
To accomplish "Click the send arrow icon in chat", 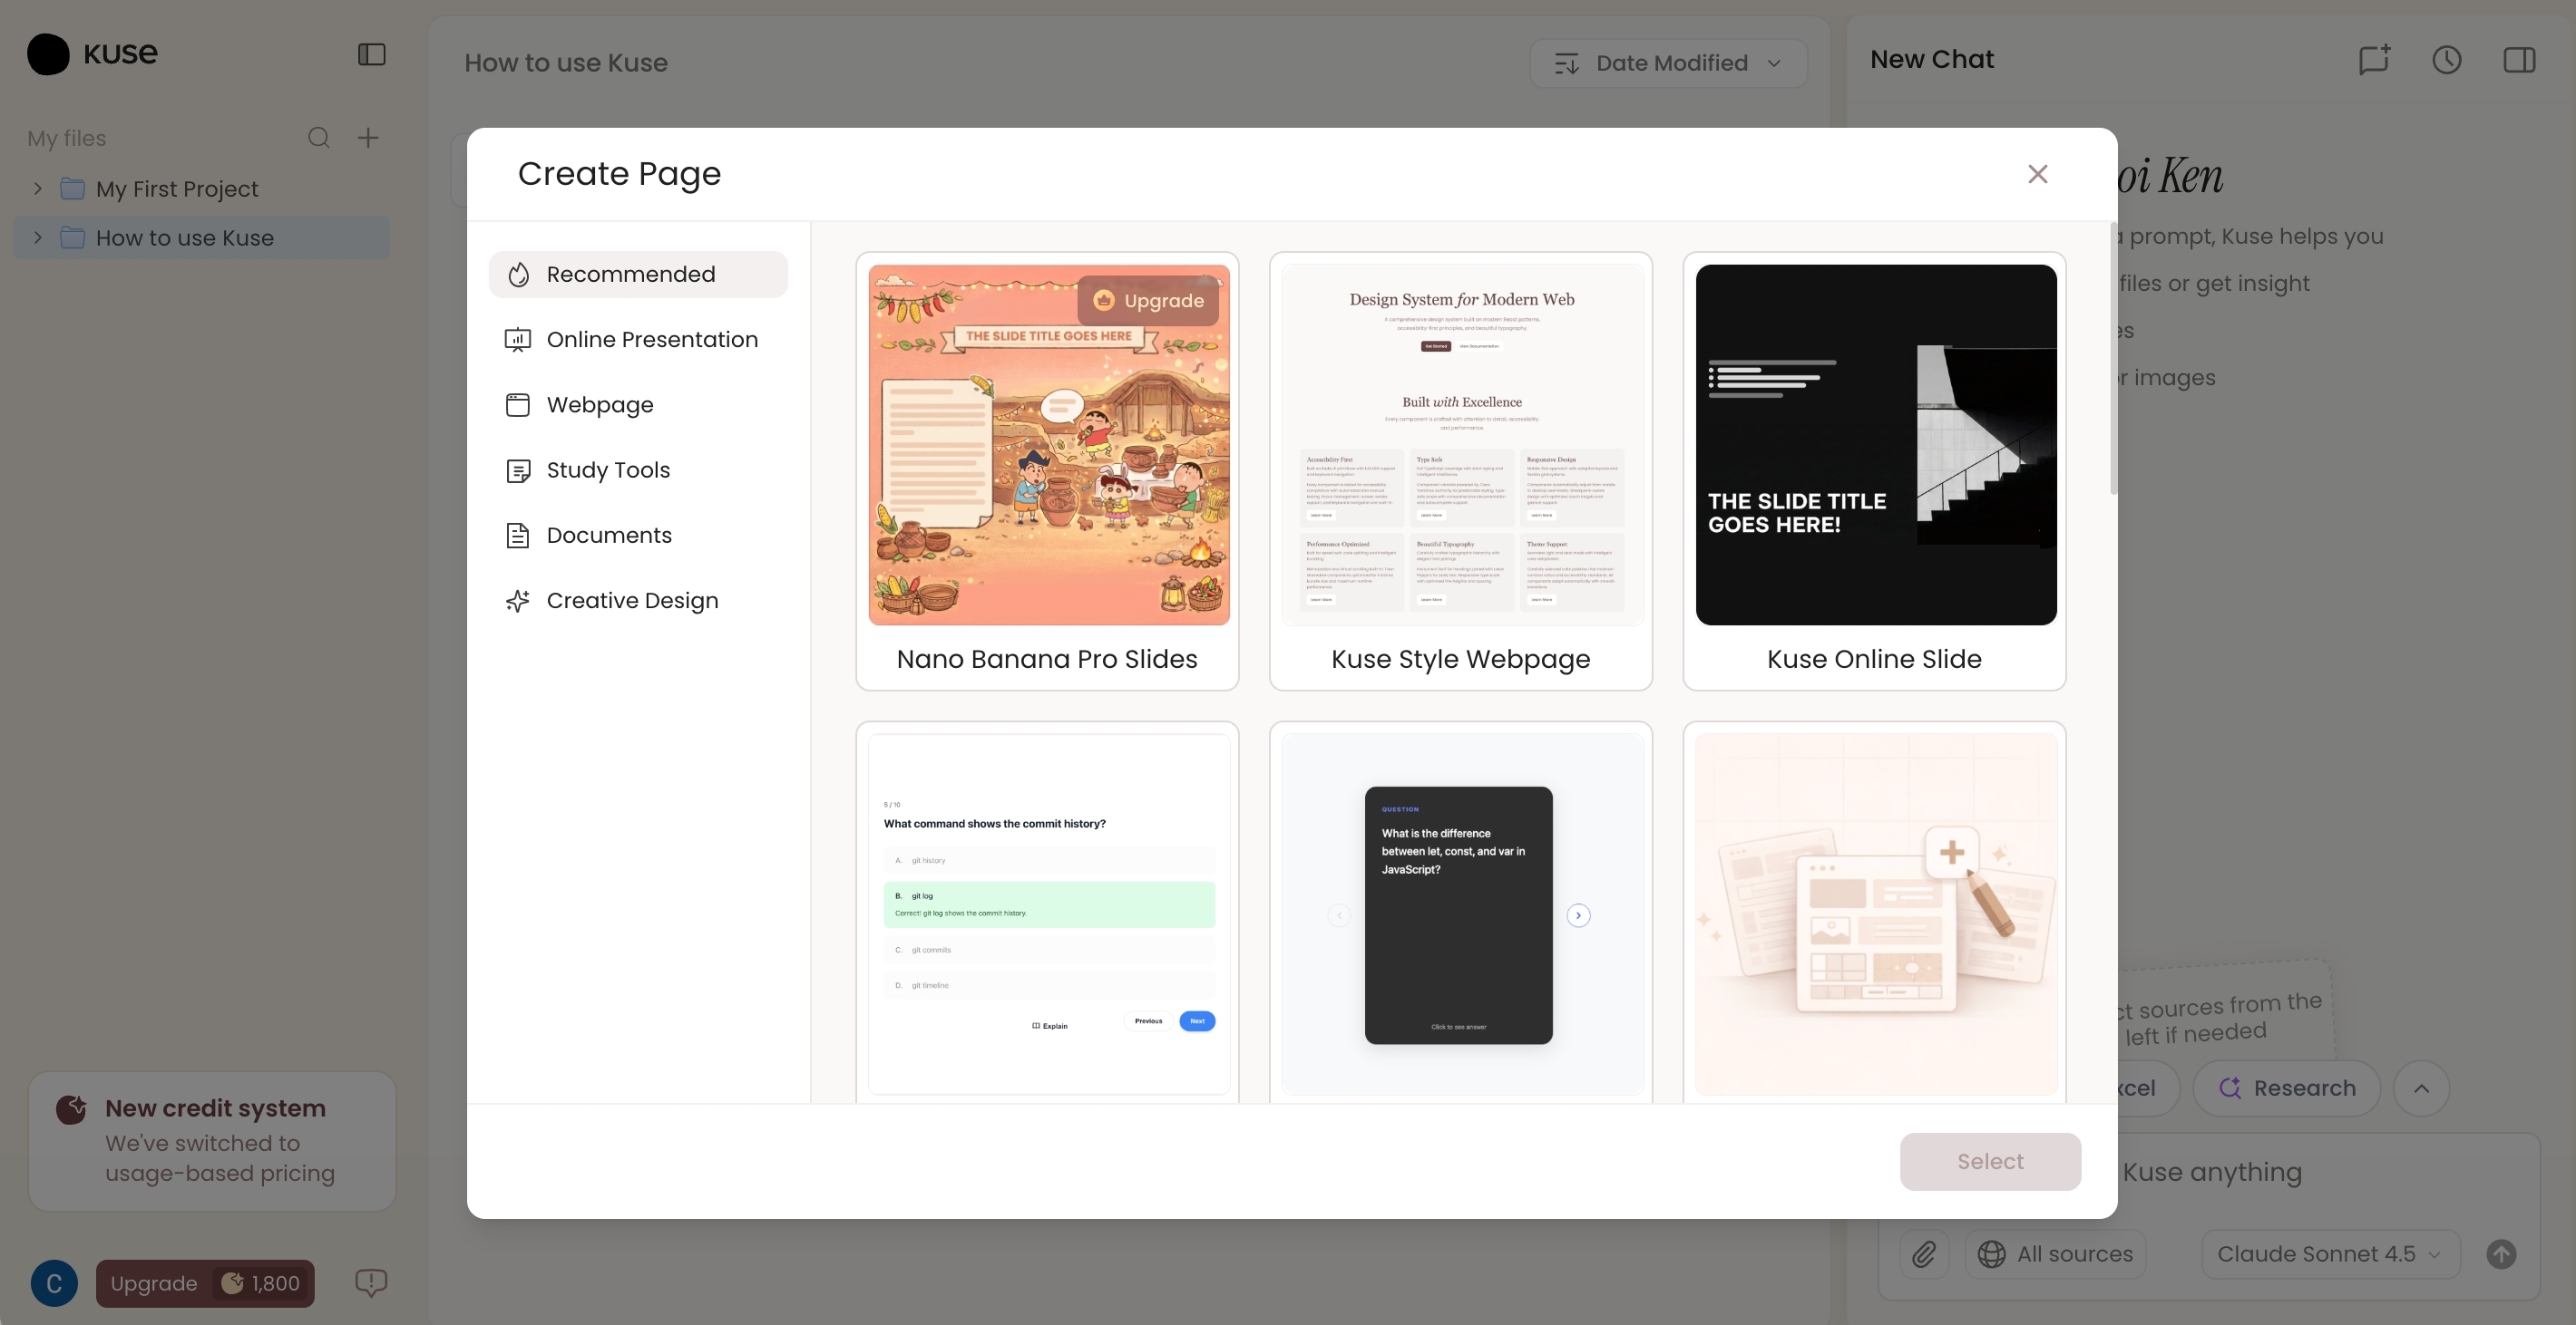I will 2501,1254.
